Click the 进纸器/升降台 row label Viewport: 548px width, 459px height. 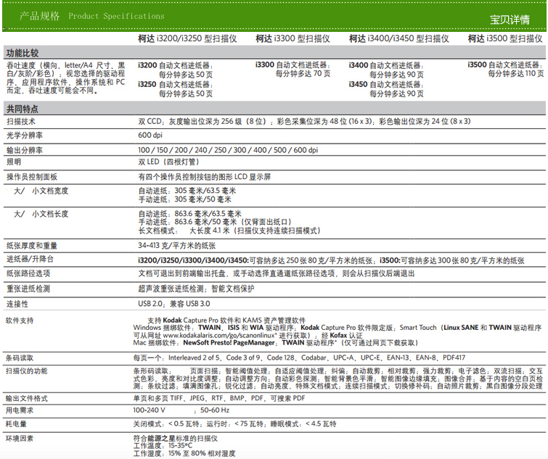click(x=30, y=259)
